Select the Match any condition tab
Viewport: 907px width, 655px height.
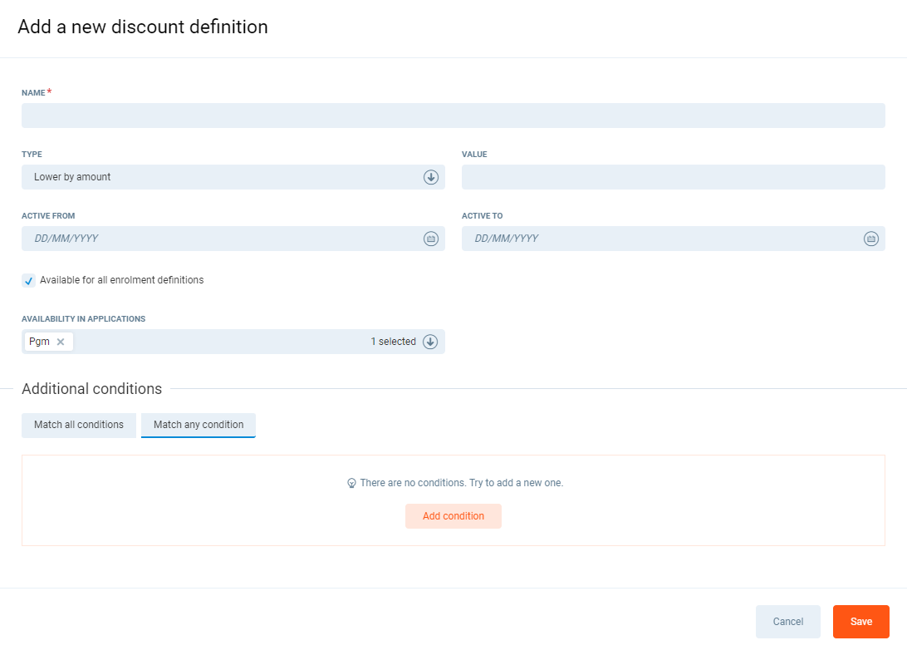point(199,425)
